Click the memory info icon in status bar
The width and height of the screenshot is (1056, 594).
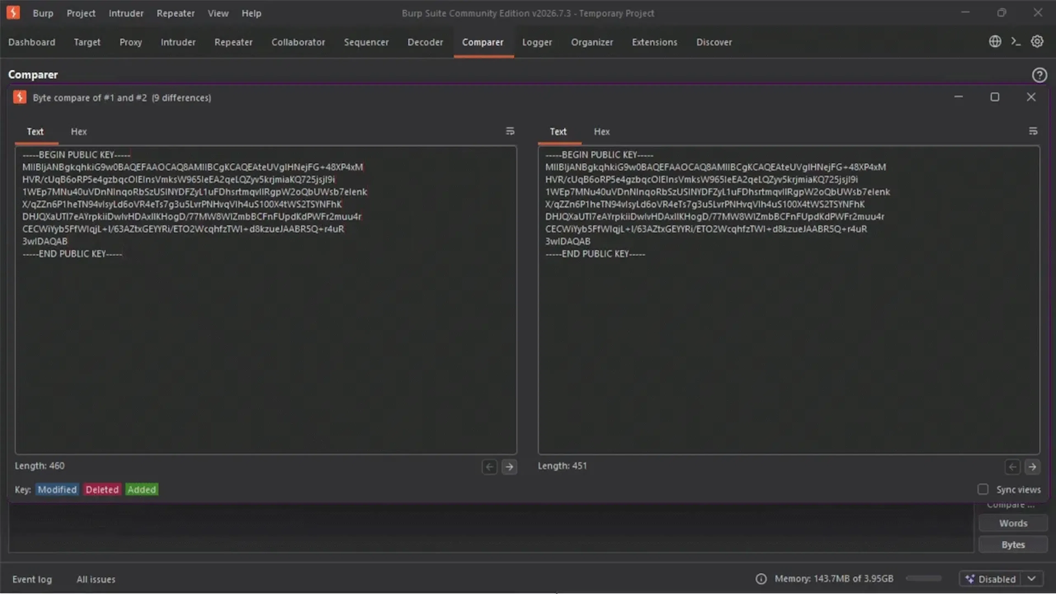[761, 579]
